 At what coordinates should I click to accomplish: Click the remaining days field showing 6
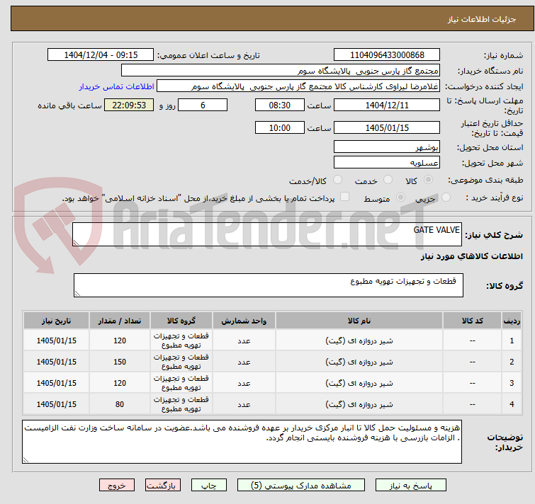203,105
